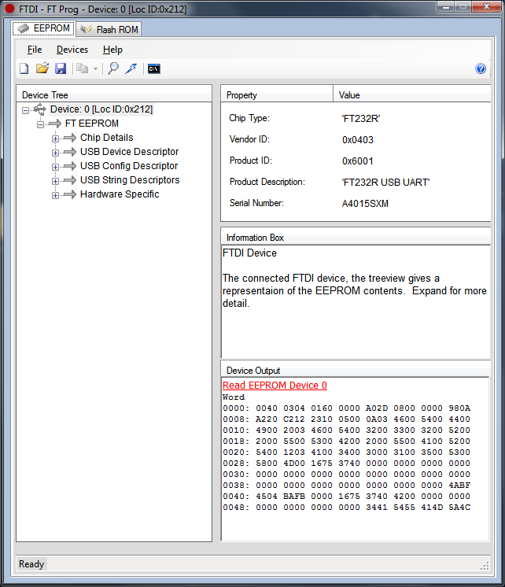The width and height of the screenshot is (505, 587).
Task: Switch to the Flash ROM tab
Action: tap(109, 30)
